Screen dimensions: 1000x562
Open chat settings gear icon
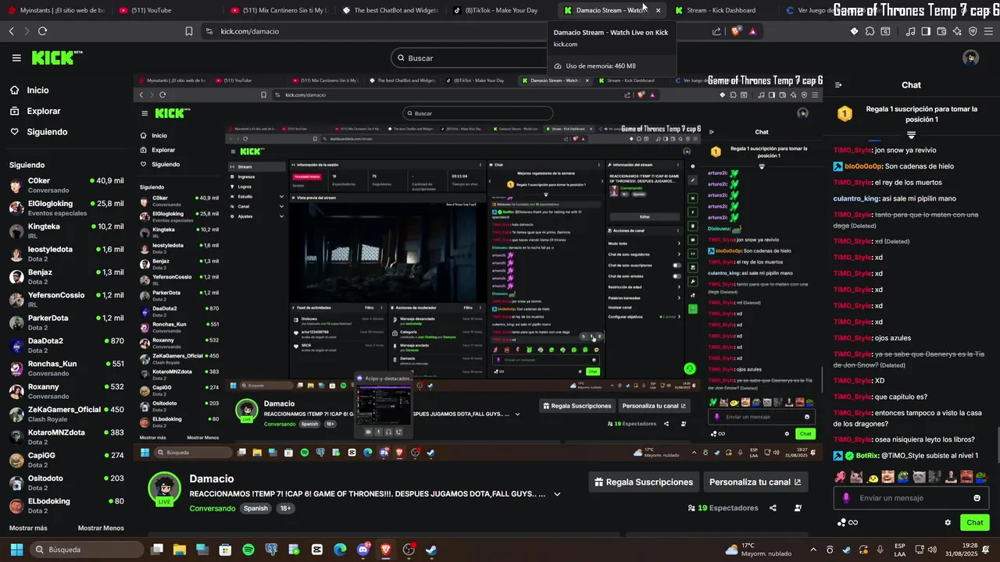948,522
